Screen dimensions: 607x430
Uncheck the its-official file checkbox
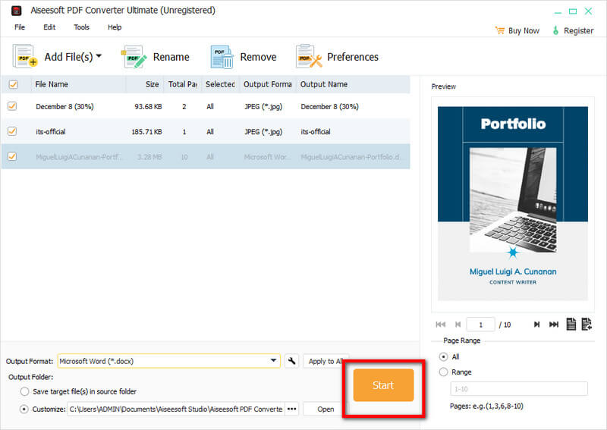click(x=12, y=131)
